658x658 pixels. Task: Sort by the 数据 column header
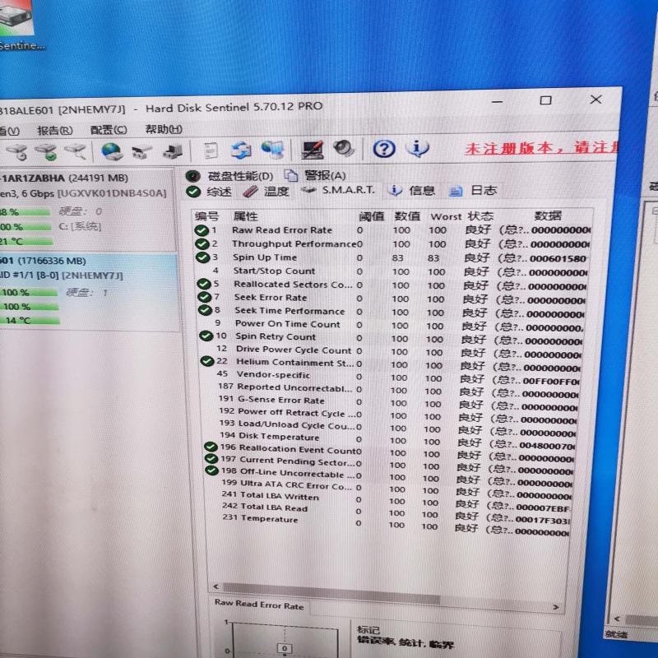coord(548,215)
